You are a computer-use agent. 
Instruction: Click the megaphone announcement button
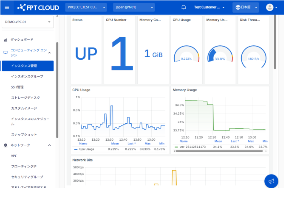[x=271, y=181]
